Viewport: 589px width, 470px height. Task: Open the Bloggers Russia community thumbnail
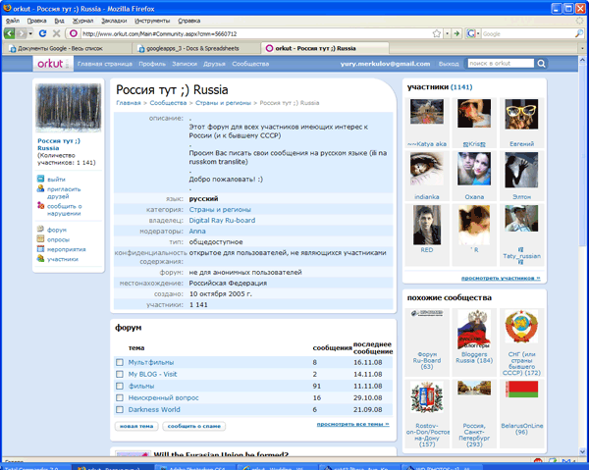pyautogui.click(x=474, y=330)
